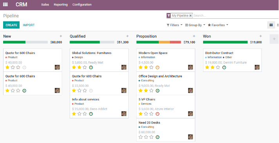Open the Configuration menu
This screenshot has width=279, height=143.
pos(82,5)
